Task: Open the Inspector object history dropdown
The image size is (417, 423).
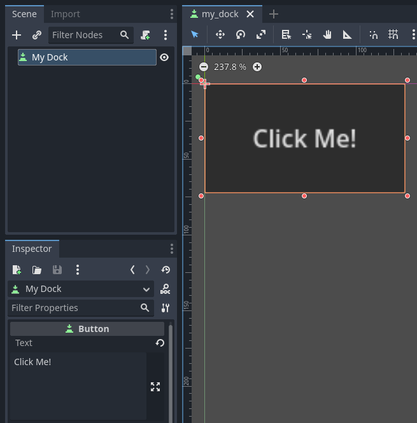Action: 166,270
